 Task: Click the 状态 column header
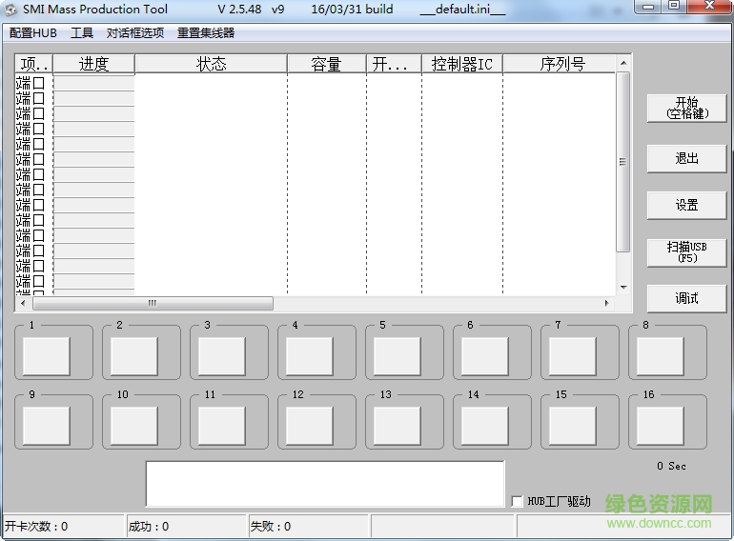coord(211,64)
